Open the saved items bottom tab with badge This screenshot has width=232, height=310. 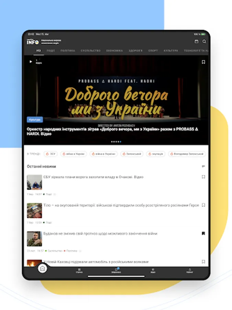tap(116, 270)
